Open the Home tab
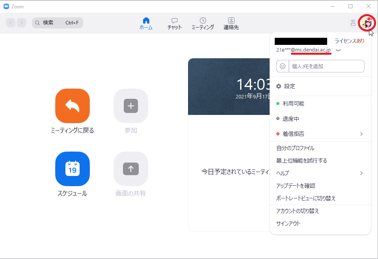This screenshot has width=378, height=259. (146, 23)
